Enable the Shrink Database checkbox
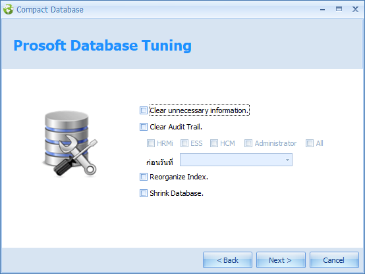Screen dimensions: 365x274 pyautogui.click(x=144, y=193)
